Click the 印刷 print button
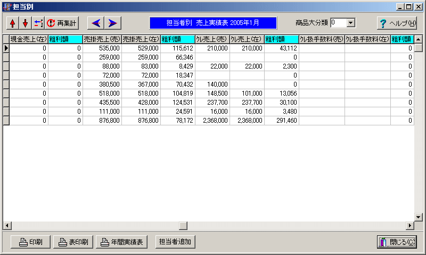The height and width of the screenshot is (255, 426). [x=31, y=242]
